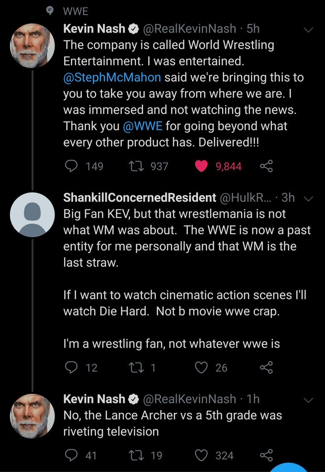The height and width of the screenshot is (472, 325).
Task: Reply to the Lance Archer tweet
Action: coord(71,455)
